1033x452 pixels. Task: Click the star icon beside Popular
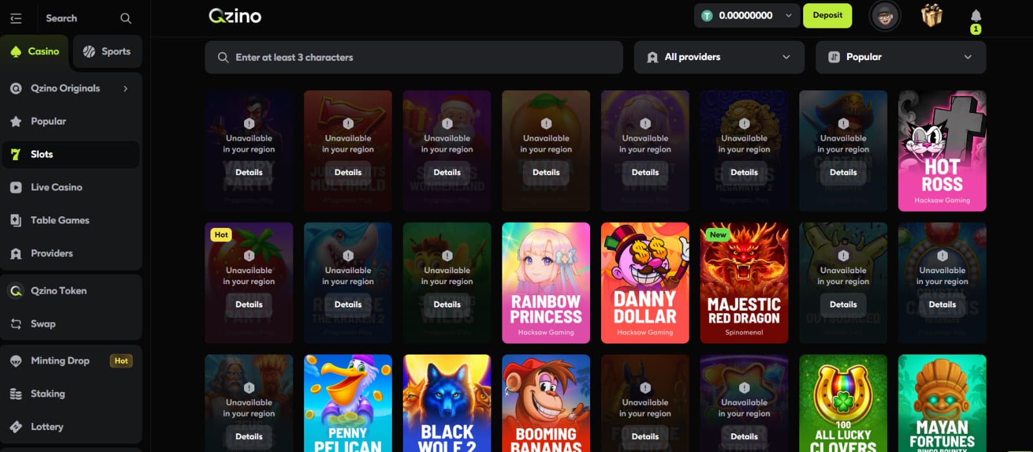tap(16, 121)
